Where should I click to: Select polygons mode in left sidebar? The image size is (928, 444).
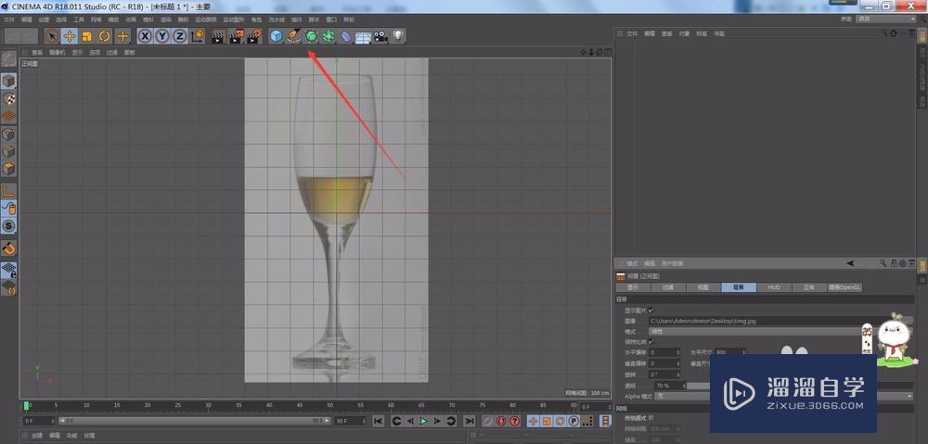(8, 169)
